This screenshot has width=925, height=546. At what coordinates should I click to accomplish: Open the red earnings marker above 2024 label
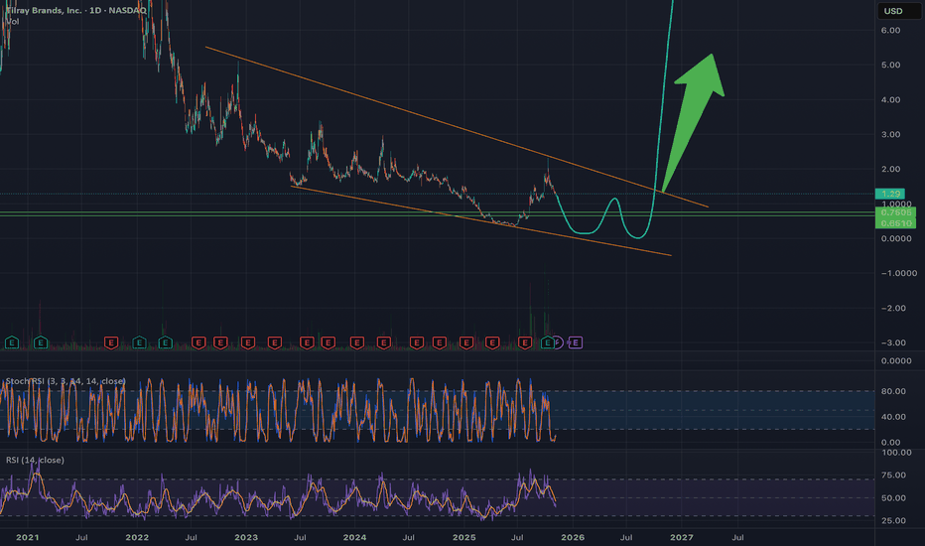(357, 342)
